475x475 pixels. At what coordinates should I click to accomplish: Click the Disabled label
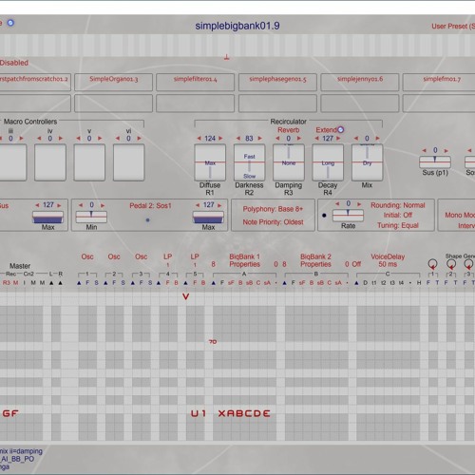(x=14, y=63)
